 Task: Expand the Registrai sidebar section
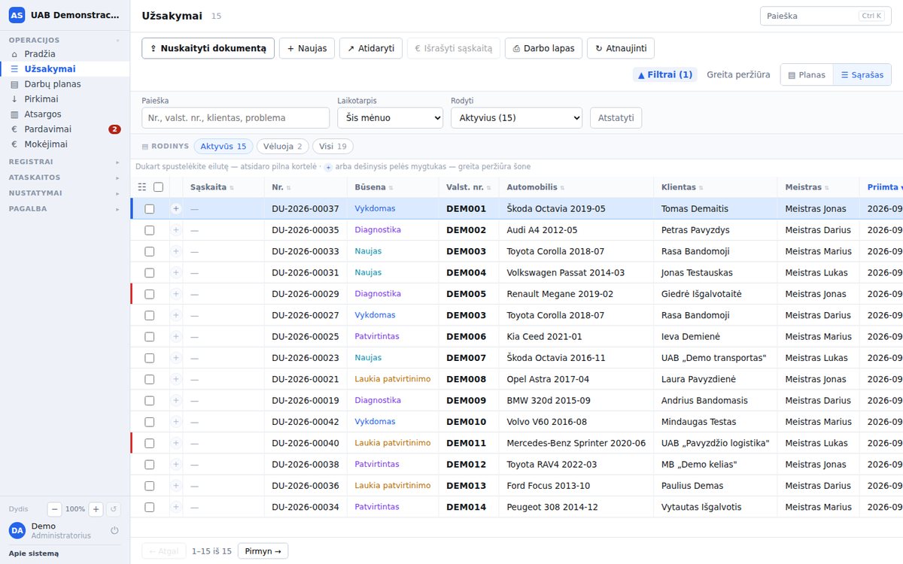pyautogui.click(x=65, y=162)
